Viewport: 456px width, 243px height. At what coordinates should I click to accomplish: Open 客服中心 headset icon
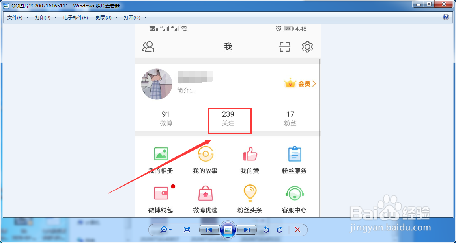(295, 193)
